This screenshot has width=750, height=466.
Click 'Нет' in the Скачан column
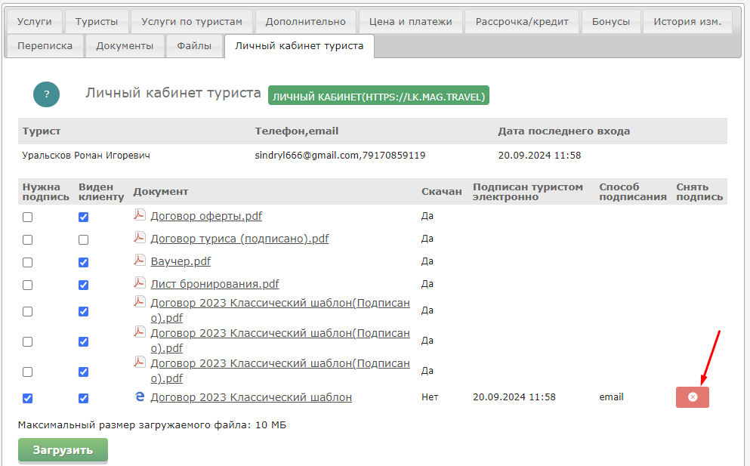point(430,397)
